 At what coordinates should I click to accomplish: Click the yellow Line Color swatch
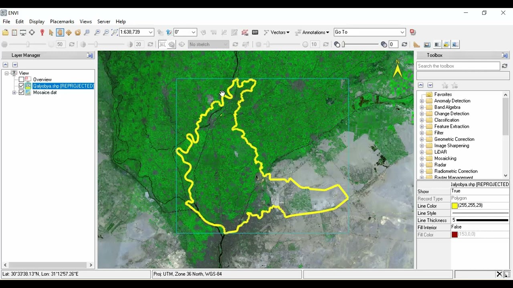pos(454,206)
